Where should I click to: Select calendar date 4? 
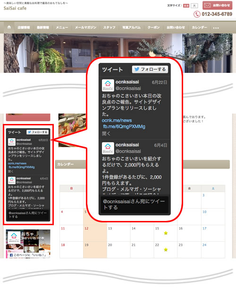pyautogui.click(x=62, y=212)
